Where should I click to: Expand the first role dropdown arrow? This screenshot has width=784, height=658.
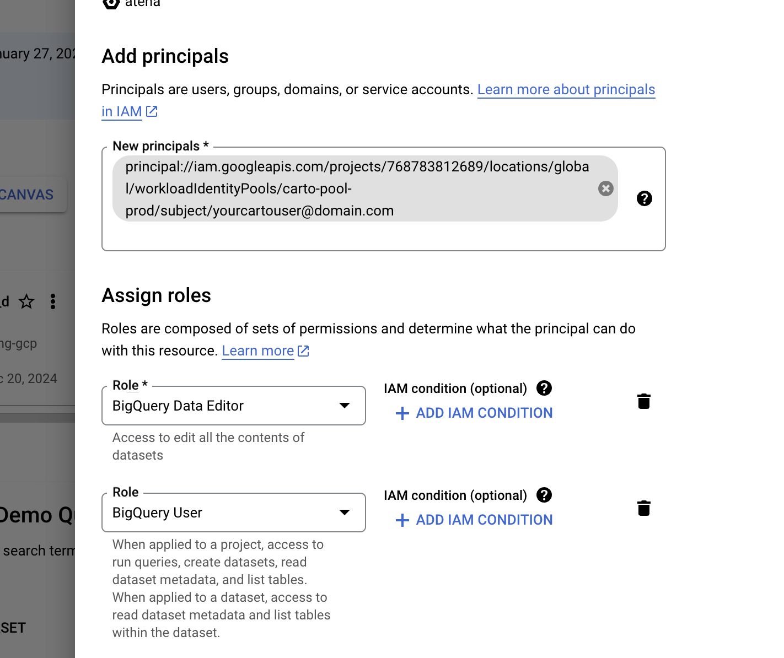point(345,406)
